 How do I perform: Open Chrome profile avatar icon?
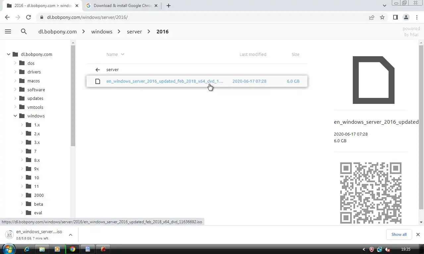pyautogui.click(x=406, y=18)
